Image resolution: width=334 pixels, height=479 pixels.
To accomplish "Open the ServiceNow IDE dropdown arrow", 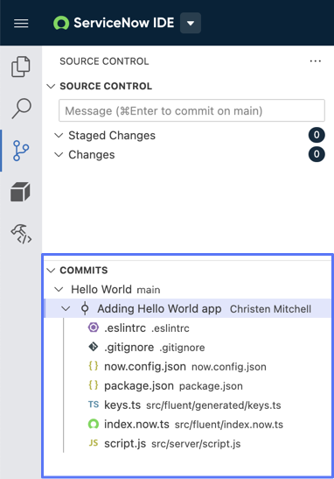I will coord(191,24).
